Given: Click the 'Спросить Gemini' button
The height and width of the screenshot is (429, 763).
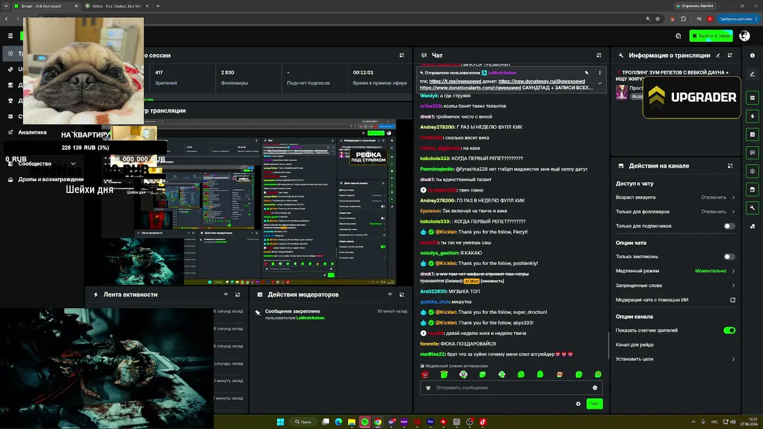Looking at the screenshot, I should (694, 6).
